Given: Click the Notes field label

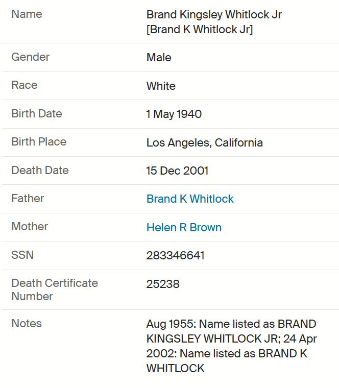Looking at the screenshot, I should (x=27, y=323).
